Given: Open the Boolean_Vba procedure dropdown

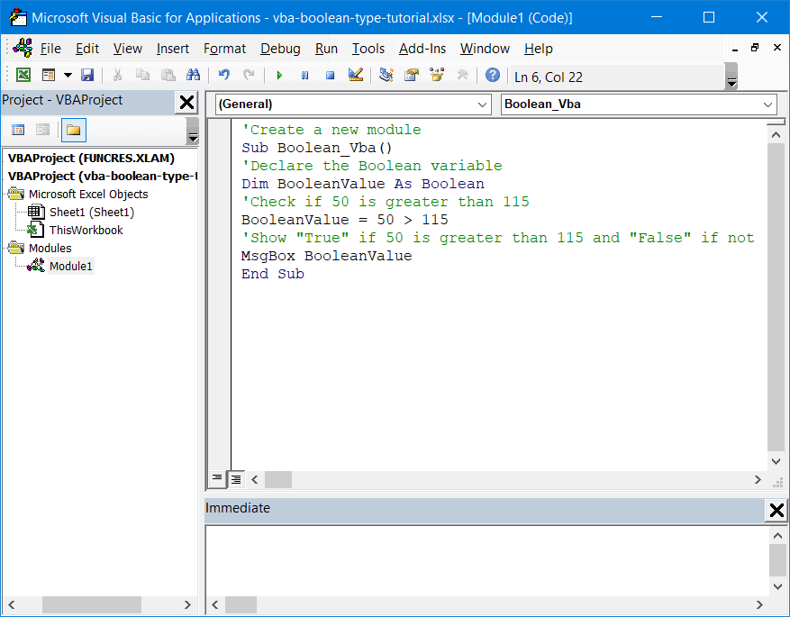Looking at the screenshot, I should coord(765,104).
